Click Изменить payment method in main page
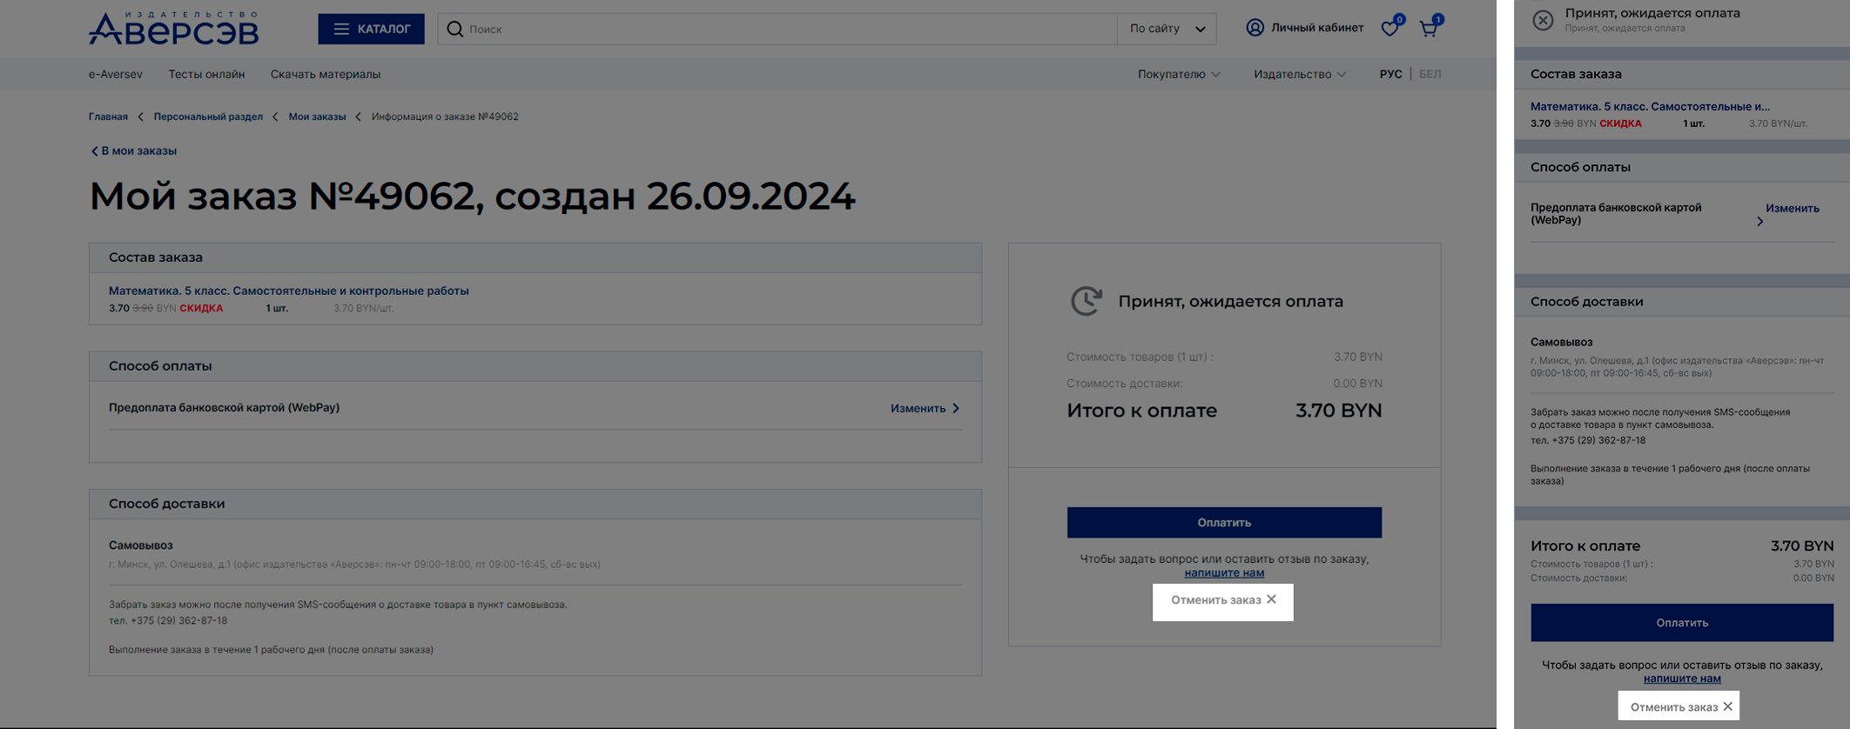Screen dimensions: 1850x729 tap(924, 409)
